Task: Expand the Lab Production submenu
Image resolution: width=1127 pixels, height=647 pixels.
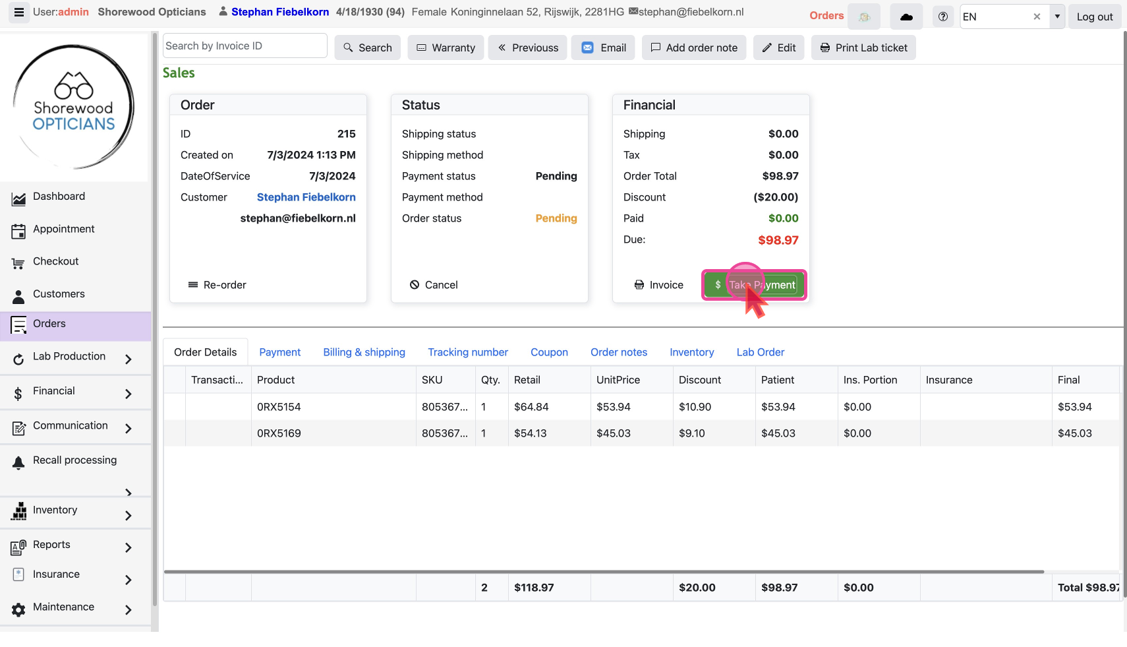Action: 129,359
